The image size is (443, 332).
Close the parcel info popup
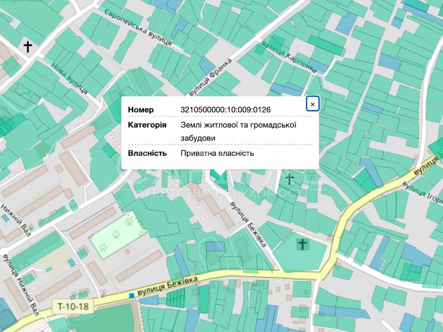point(312,104)
